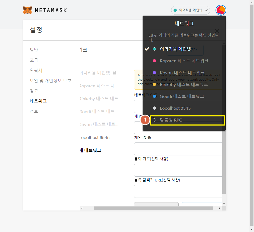254x232 pixels.
Task: Click the 통화 기호 input field
Action: click(x=178, y=170)
